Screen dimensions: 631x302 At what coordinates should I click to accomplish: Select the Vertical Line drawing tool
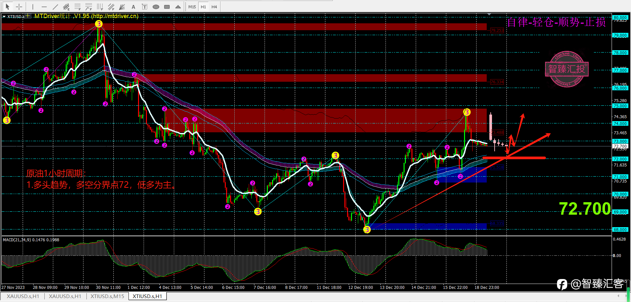[33, 7]
